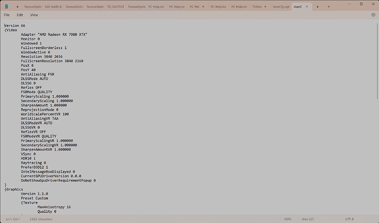Image resolution: width=379 pixels, height=223 pixels.
Task: Click the Unix (LF) line ending status
Action: tap(307, 219)
